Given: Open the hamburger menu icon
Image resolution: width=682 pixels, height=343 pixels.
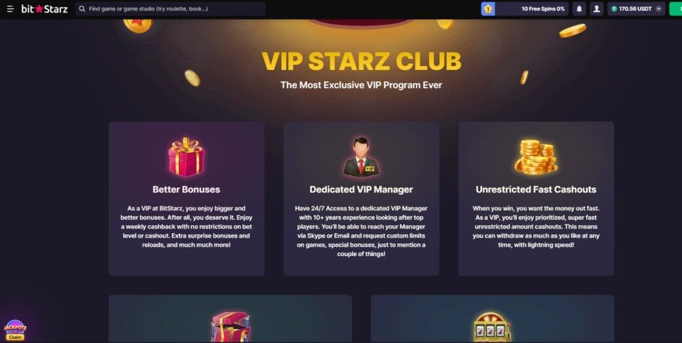Looking at the screenshot, I should (10, 9).
